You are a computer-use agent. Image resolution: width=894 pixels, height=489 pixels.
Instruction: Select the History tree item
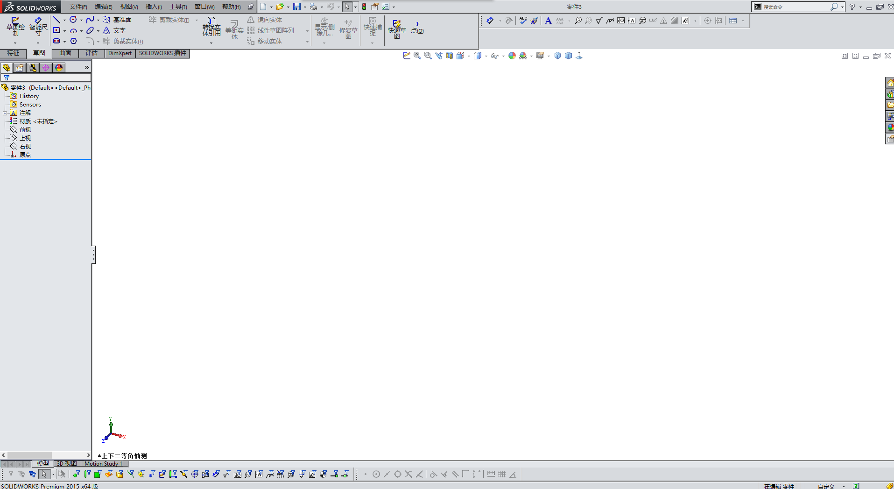click(25, 96)
